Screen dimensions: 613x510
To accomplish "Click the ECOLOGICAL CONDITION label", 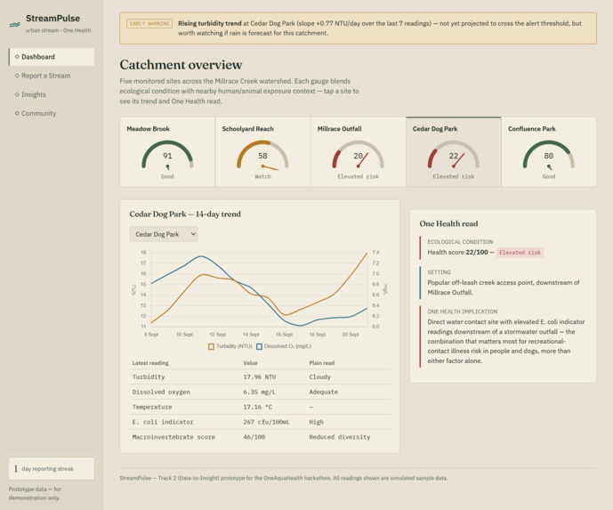I will point(460,242).
